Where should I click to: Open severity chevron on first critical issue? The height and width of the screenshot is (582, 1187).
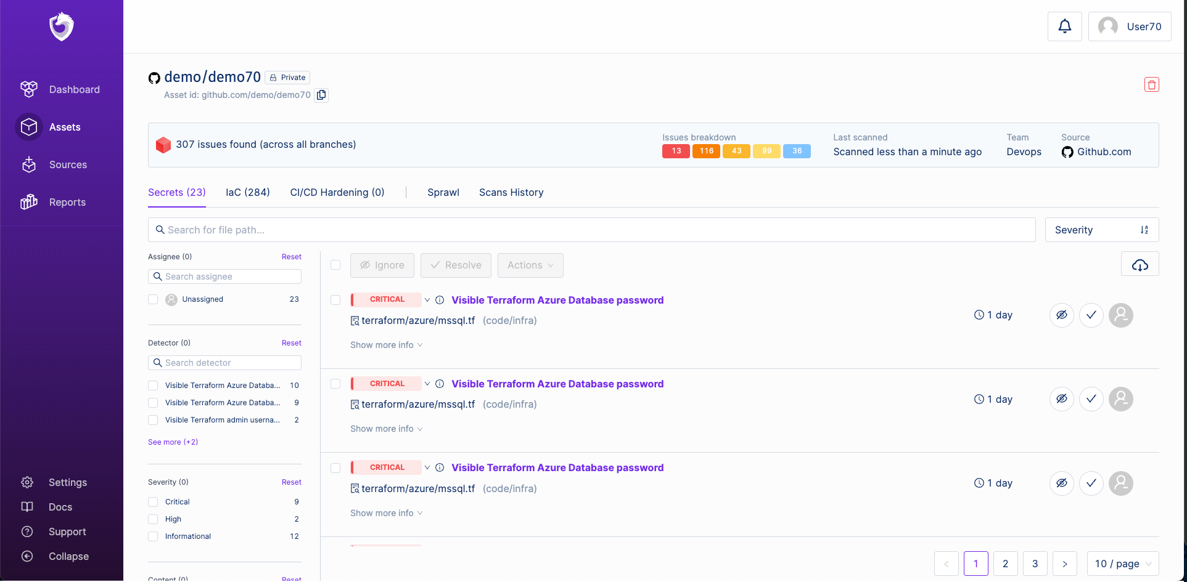point(427,300)
